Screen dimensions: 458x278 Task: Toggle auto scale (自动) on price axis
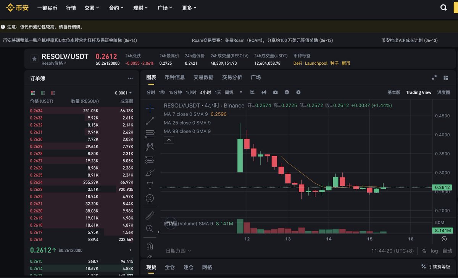pyautogui.click(x=447, y=251)
